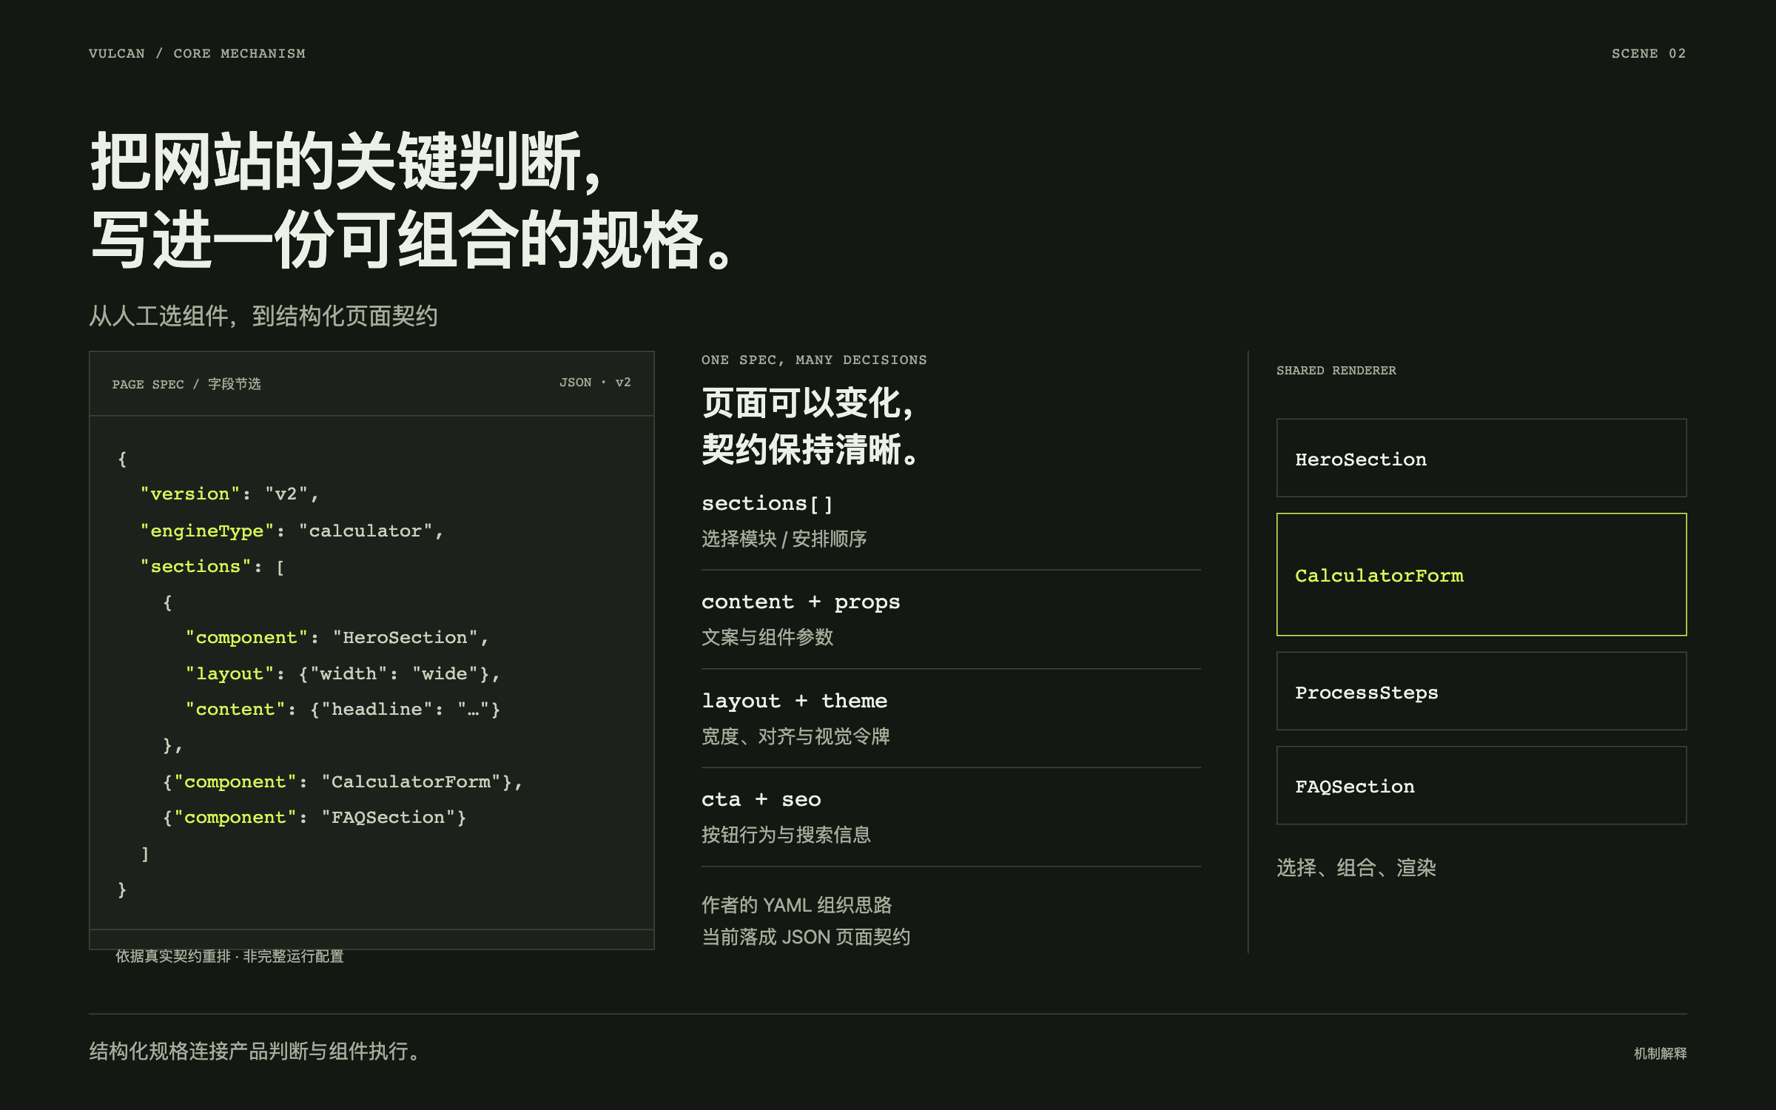This screenshot has width=1776, height=1110.
Task: Click the ProcessSteps card
Action: tap(1481, 691)
